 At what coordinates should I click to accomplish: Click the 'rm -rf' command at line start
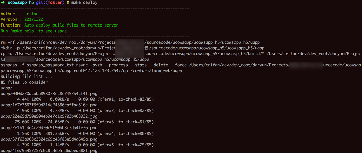[x=8, y=42]
